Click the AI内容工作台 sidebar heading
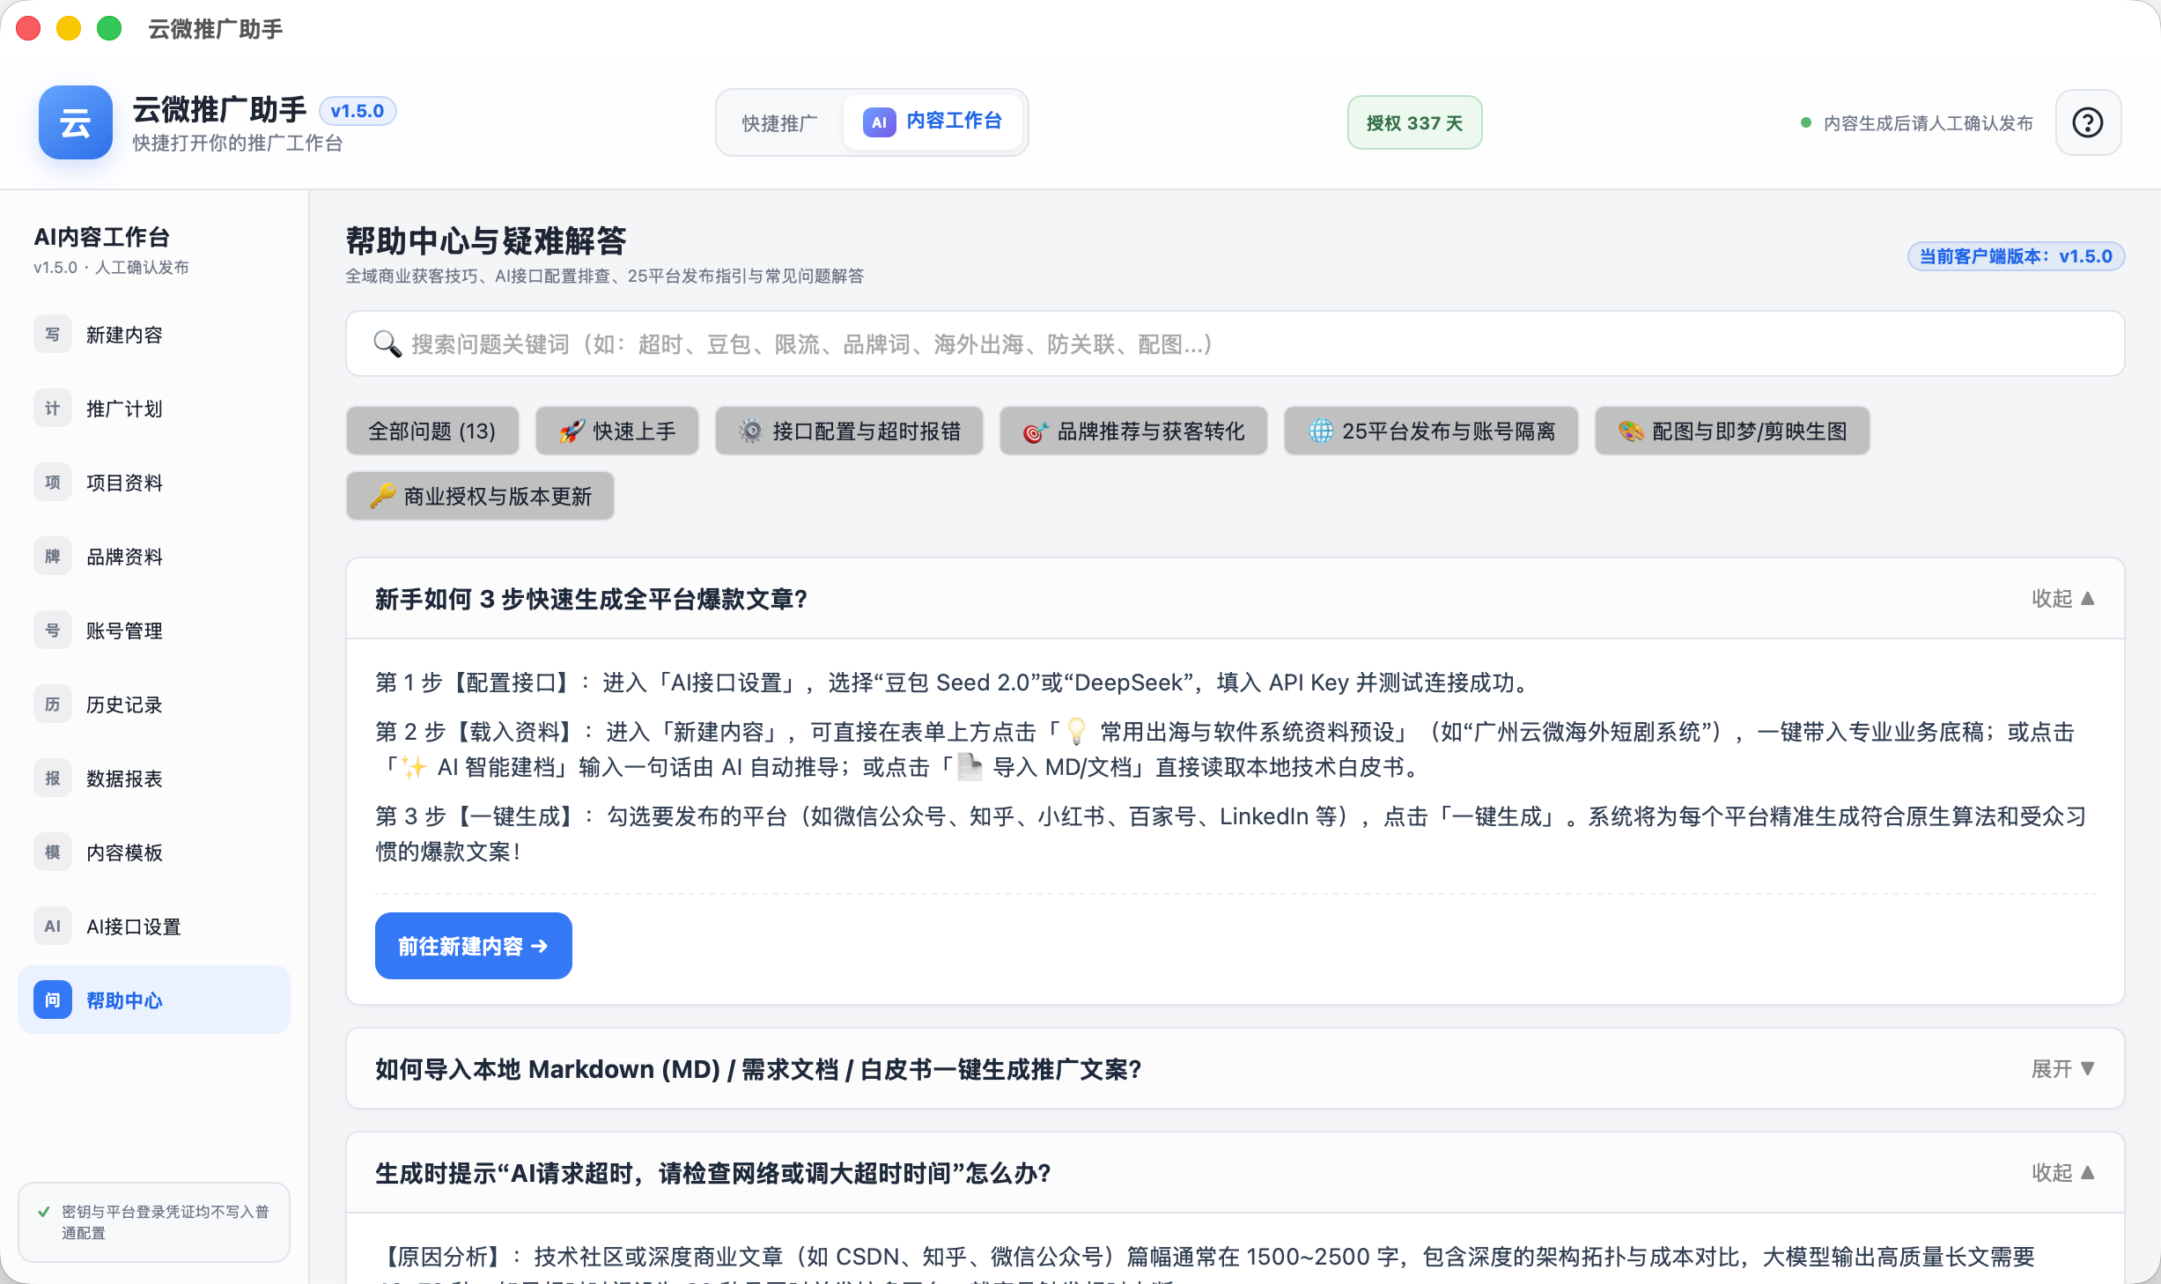Image resolution: width=2161 pixels, height=1284 pixels. pyautogui.click(x=101, y=237)
